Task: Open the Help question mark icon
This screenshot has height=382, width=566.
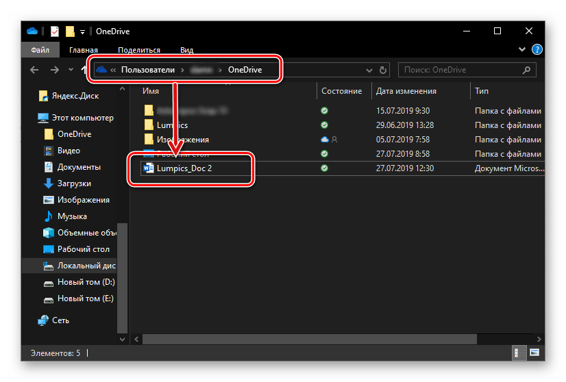Action: pyautogui.click(x=537, y=50)
